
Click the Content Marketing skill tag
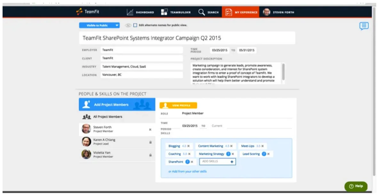[215, 146]
